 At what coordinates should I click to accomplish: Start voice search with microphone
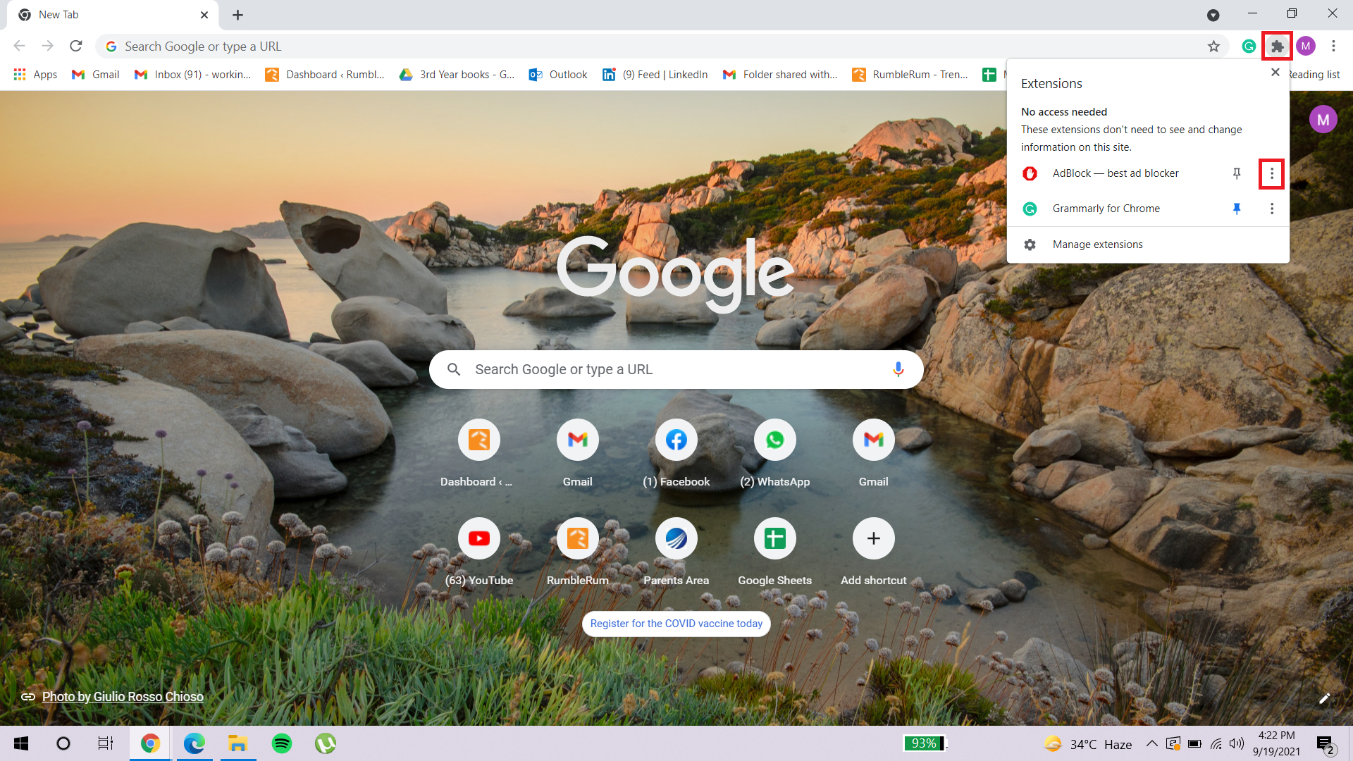[898, 369]
